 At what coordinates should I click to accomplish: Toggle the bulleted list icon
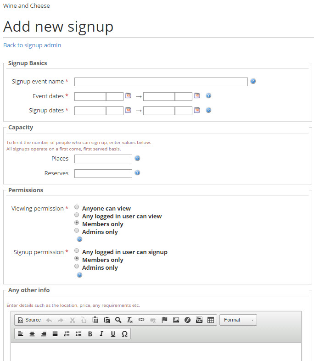tap(78, 334)
